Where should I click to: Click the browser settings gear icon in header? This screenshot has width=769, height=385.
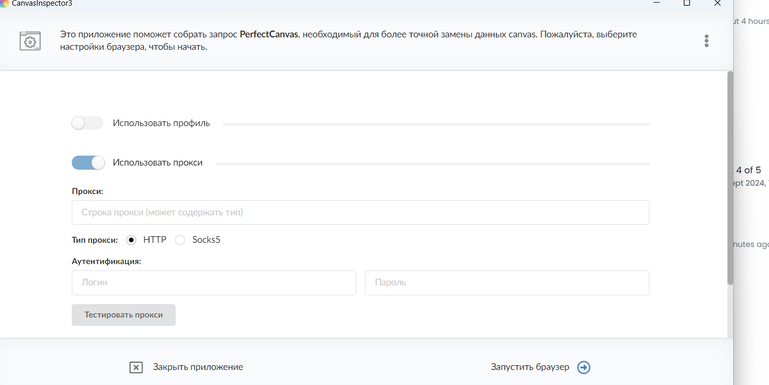coord(30,41)
